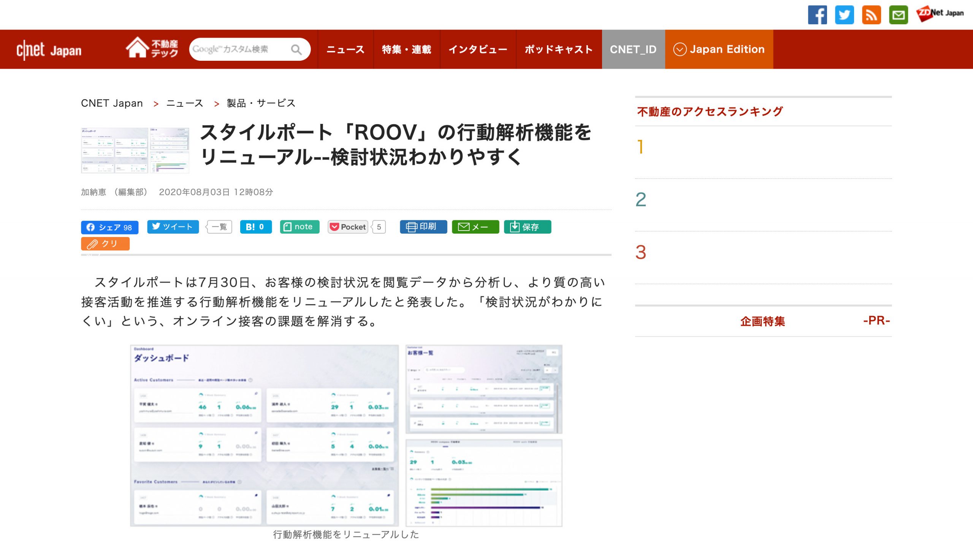This screenshot has height=555, width=973.
Task: Open the article header thumbnail image
Action: tap(135, 150)
